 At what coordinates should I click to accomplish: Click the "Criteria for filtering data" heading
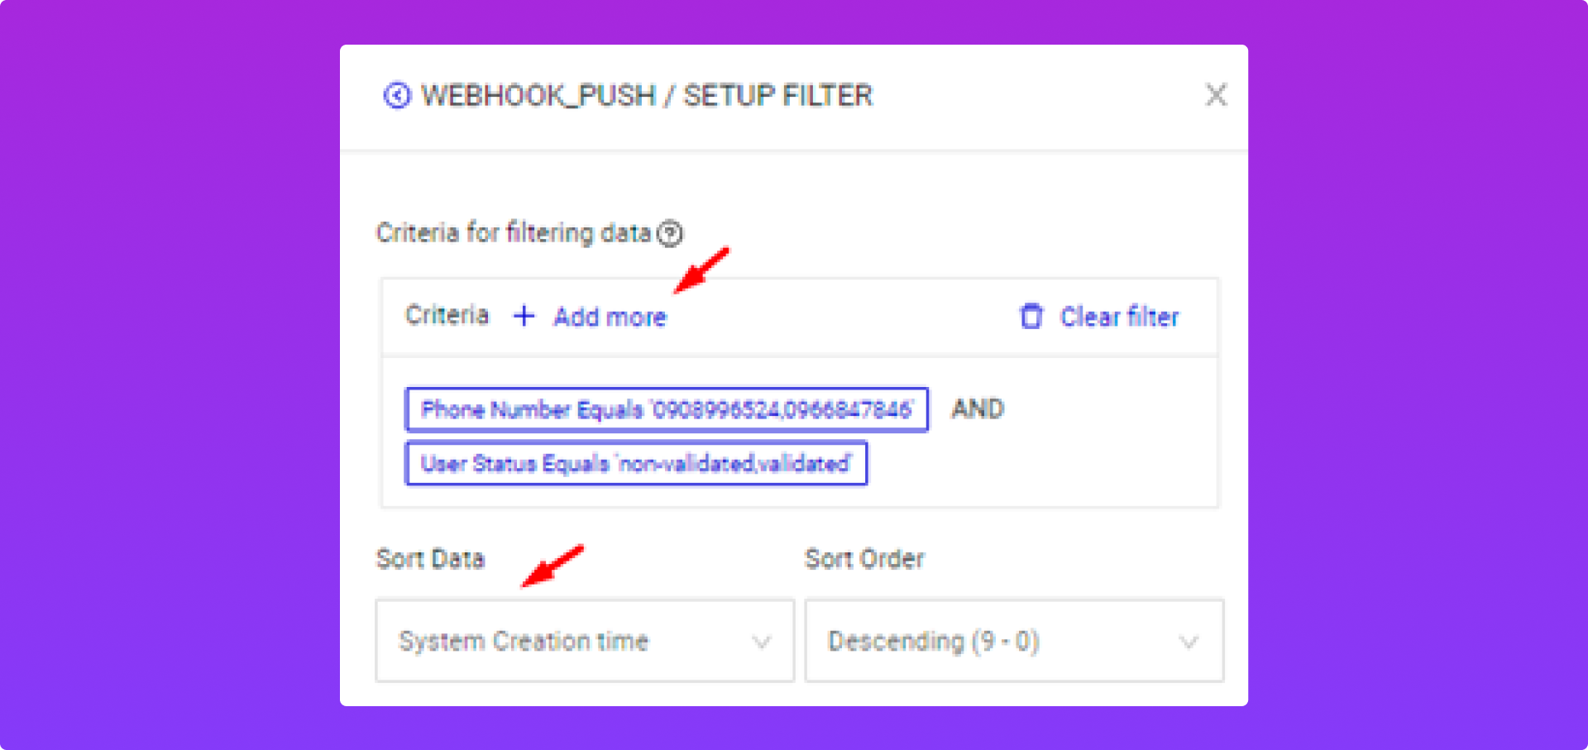pos(514,233)
